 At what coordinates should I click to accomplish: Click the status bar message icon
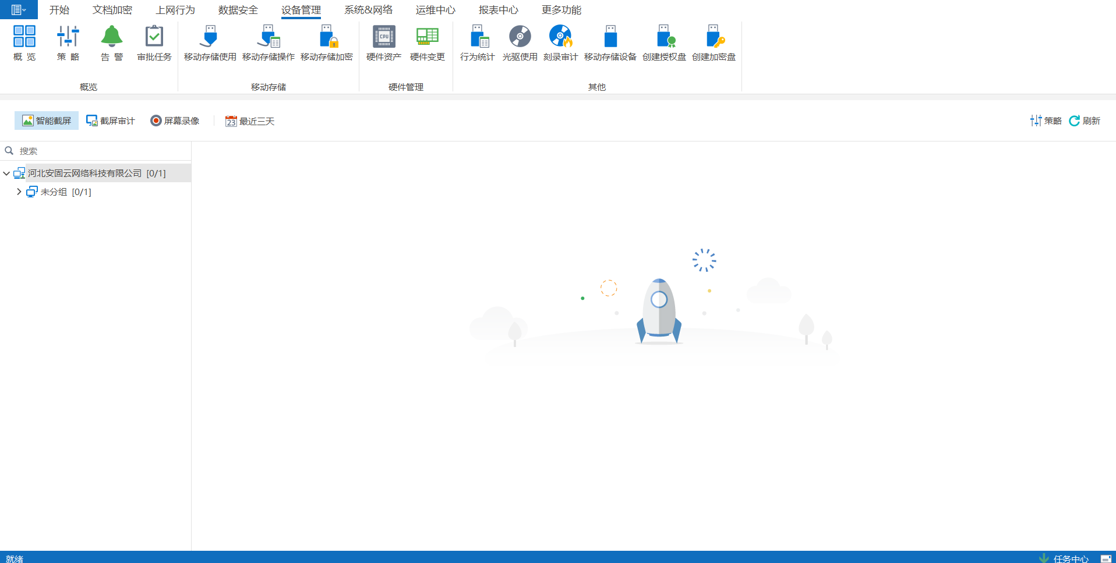coord(1106,558)
